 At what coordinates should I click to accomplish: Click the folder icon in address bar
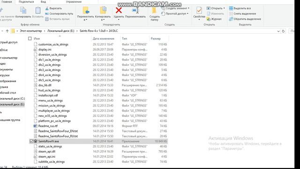coord(13,31)
